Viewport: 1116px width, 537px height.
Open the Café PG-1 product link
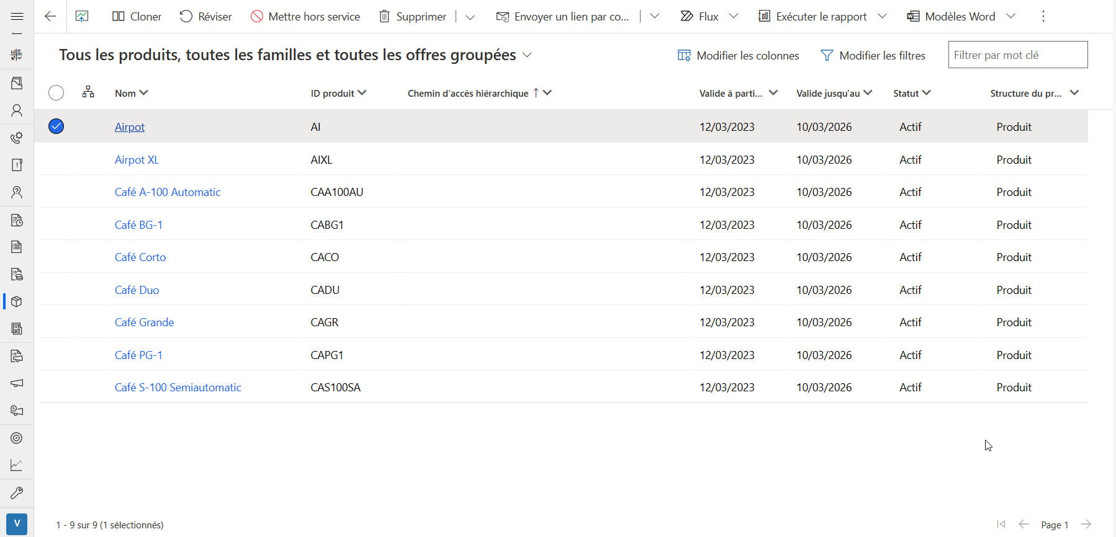[x=138, y=355]
